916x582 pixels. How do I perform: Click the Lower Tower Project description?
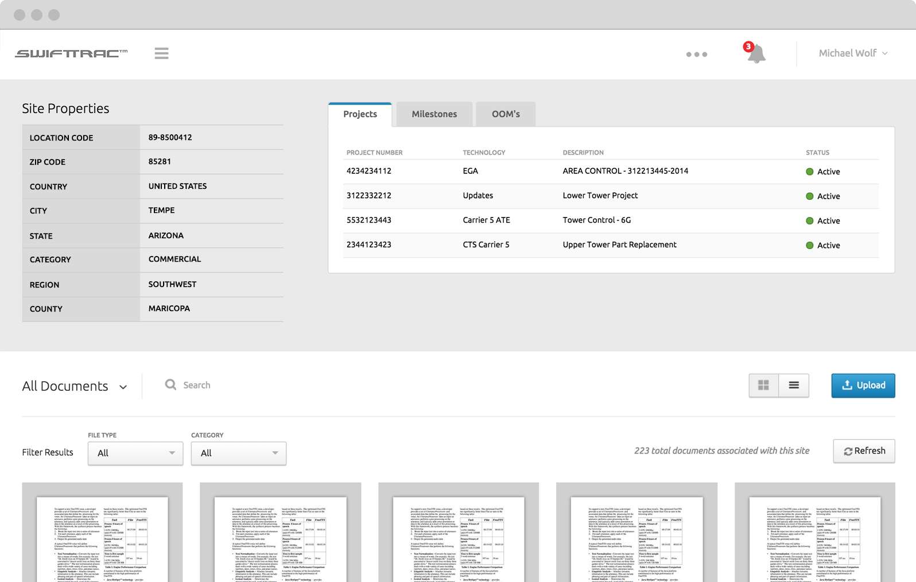pos(600,196)
